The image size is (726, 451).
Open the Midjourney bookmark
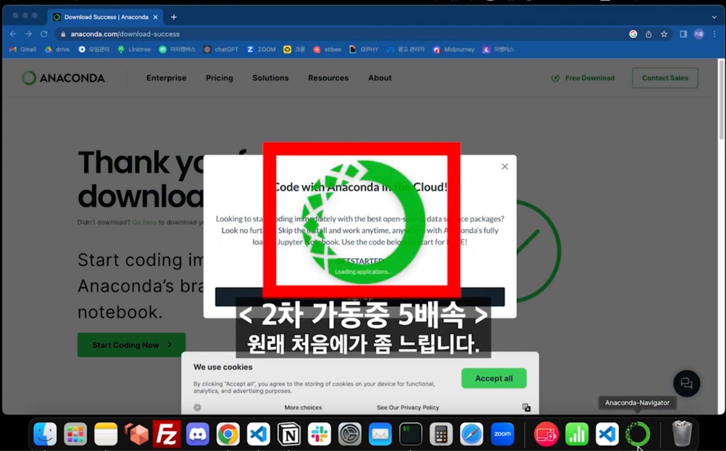click(x=454, y=49)
